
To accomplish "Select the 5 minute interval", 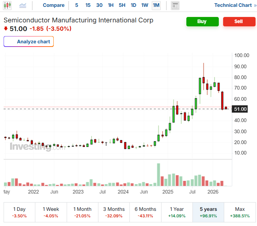I will [76, 5].
